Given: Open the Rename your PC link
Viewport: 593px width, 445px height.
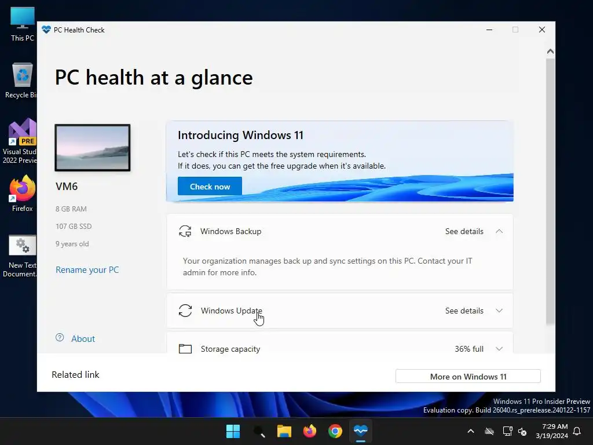Looking at the screenshot, I should point(87,270).
